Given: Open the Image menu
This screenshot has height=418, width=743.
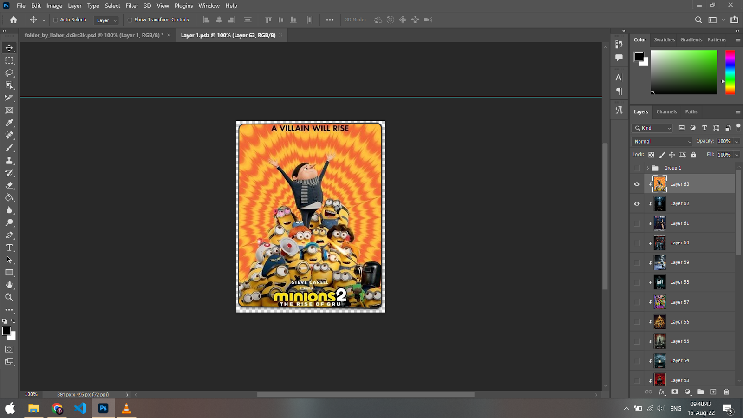Looking at the screenshot, I should pyautogui.click(x=54, y=6).
